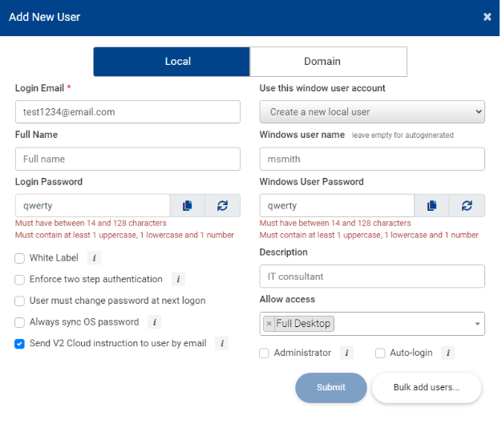This screenshot has width=502, height=424.
Task: Regenerate the Windows User Password
Action: coord(467,206)
